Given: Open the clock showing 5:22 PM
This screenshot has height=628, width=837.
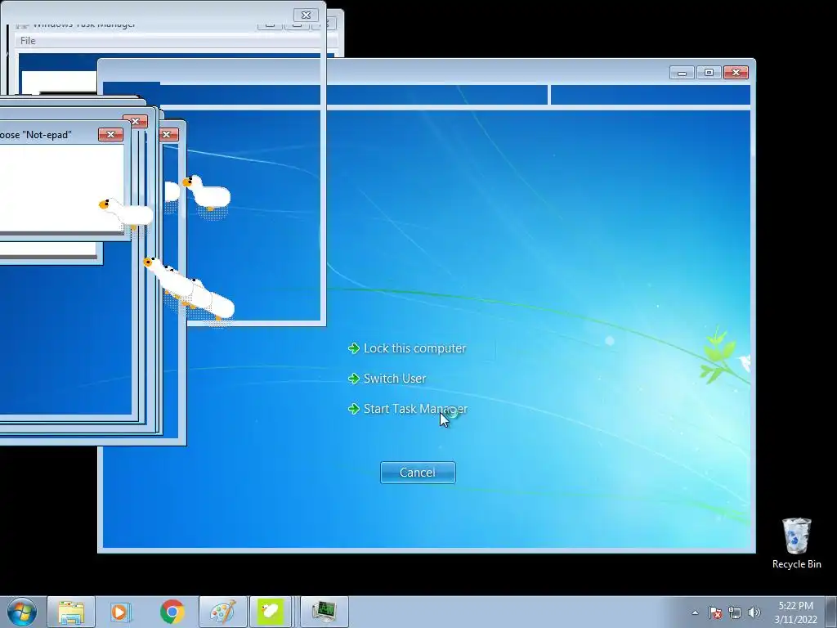Looking at the screenshot, I should 795,612.
